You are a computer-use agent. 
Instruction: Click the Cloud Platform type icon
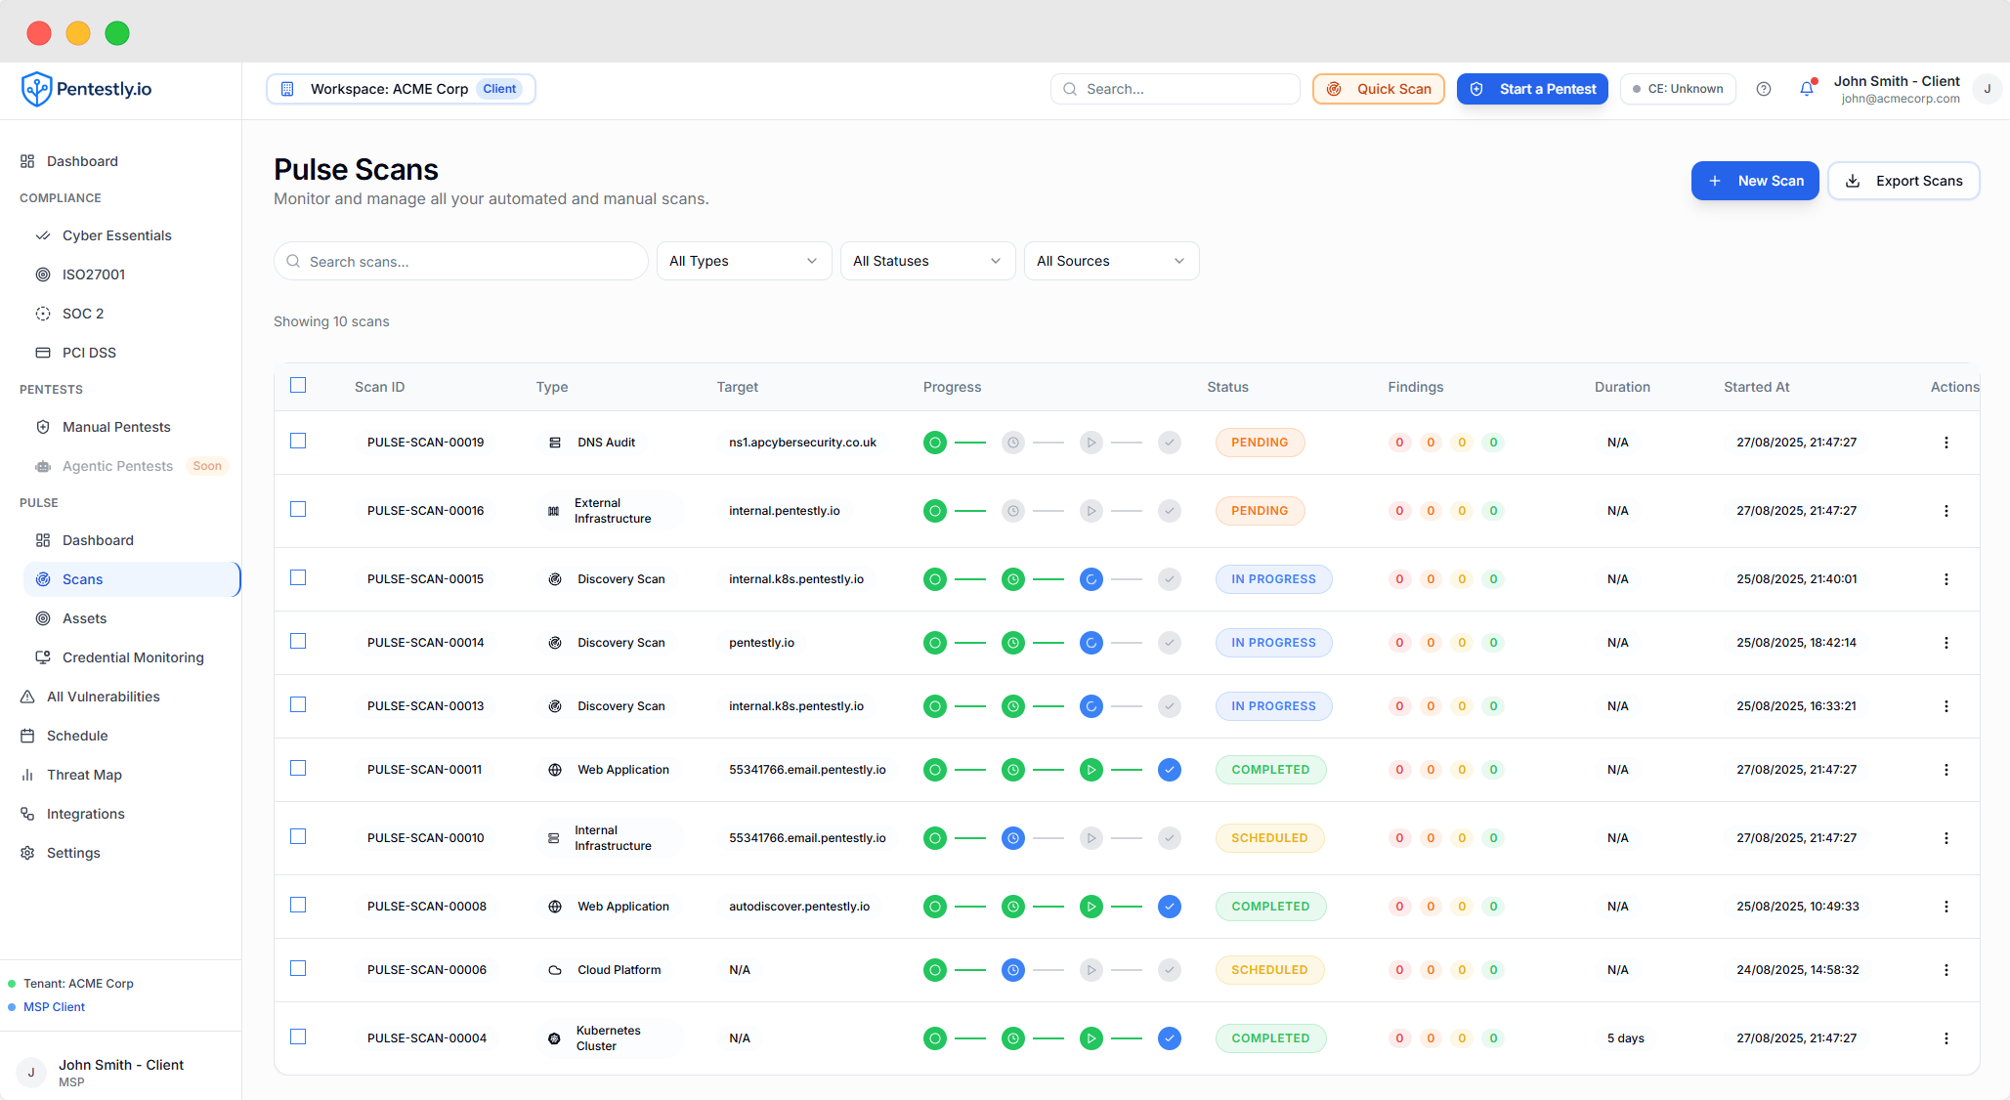click(x=555, y=970)
